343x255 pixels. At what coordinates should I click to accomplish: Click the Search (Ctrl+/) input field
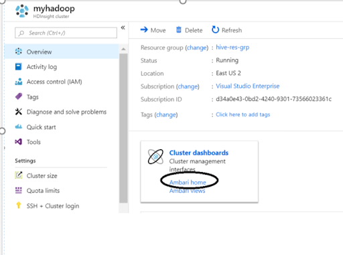(x=66, y=33)
